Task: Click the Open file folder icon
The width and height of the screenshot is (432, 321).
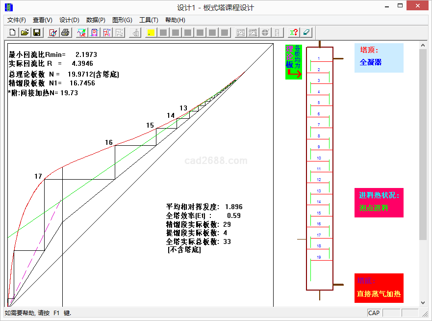Action: 25,32
